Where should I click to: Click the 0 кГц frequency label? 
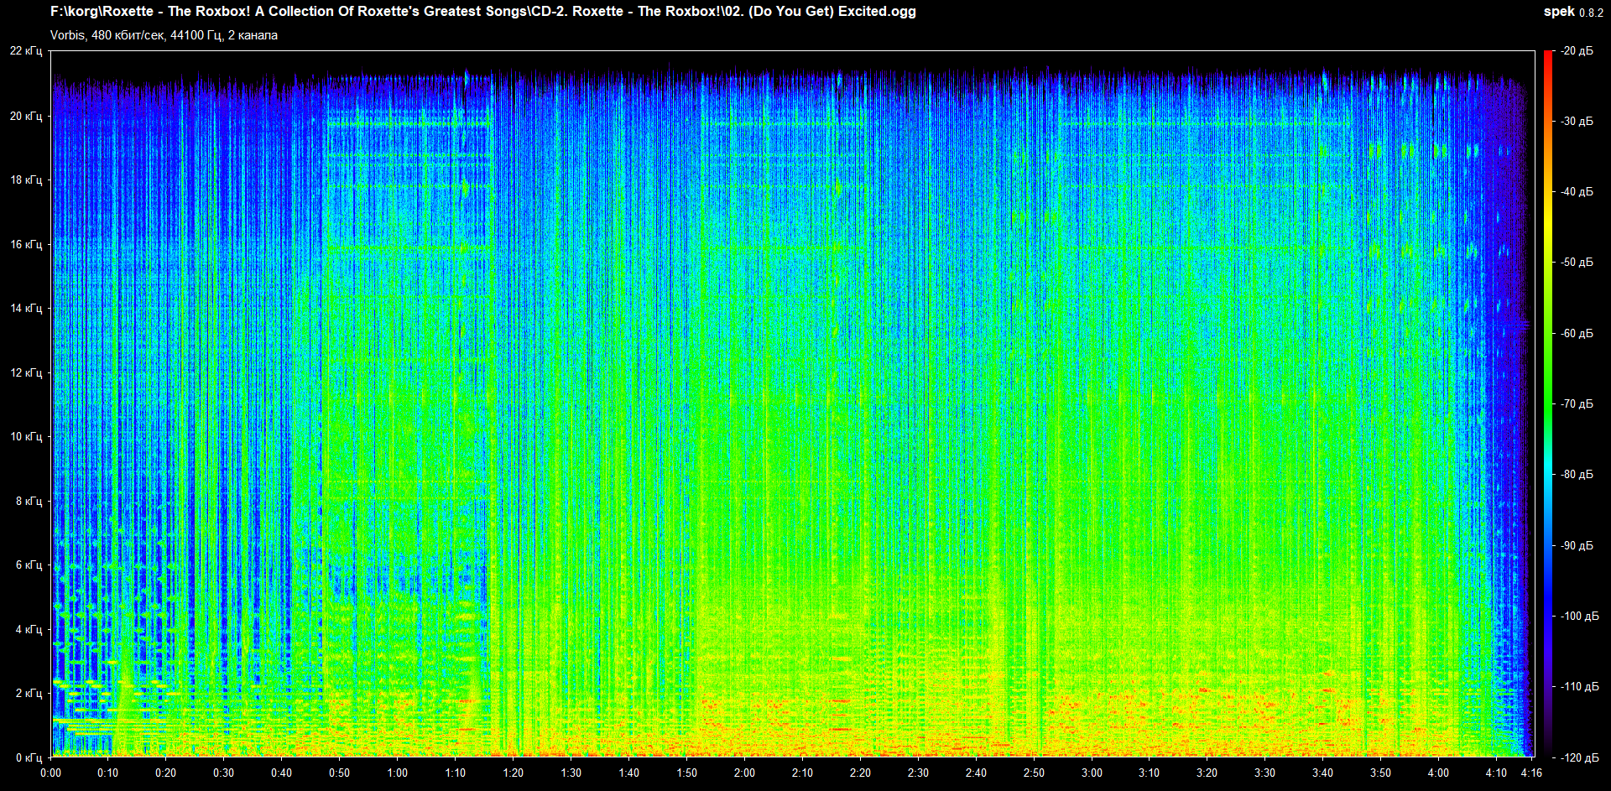(29, 757)
